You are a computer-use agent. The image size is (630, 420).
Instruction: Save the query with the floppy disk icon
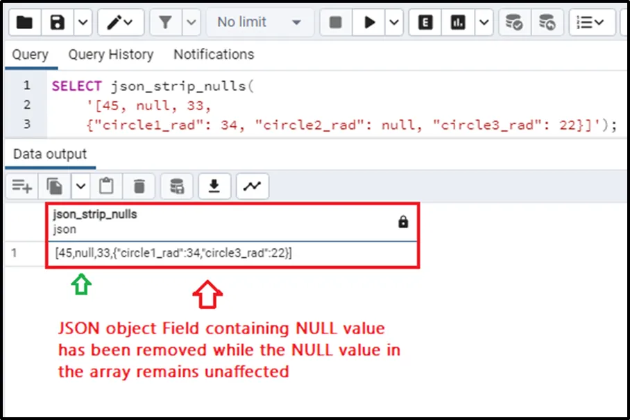click(58, 22)
